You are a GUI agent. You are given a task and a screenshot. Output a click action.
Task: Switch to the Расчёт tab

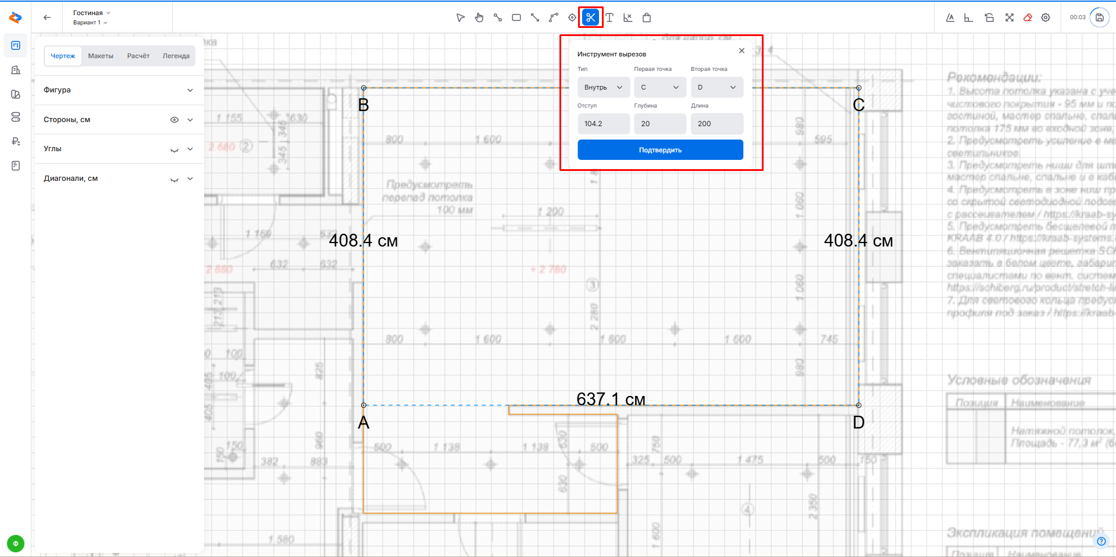tap(138, 56)
